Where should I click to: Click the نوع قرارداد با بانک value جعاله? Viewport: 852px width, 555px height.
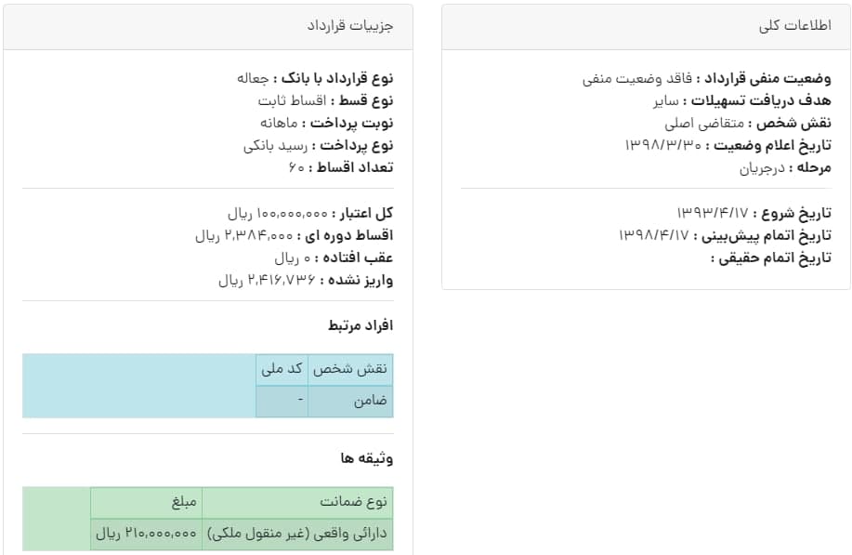[x=253, y=79]
